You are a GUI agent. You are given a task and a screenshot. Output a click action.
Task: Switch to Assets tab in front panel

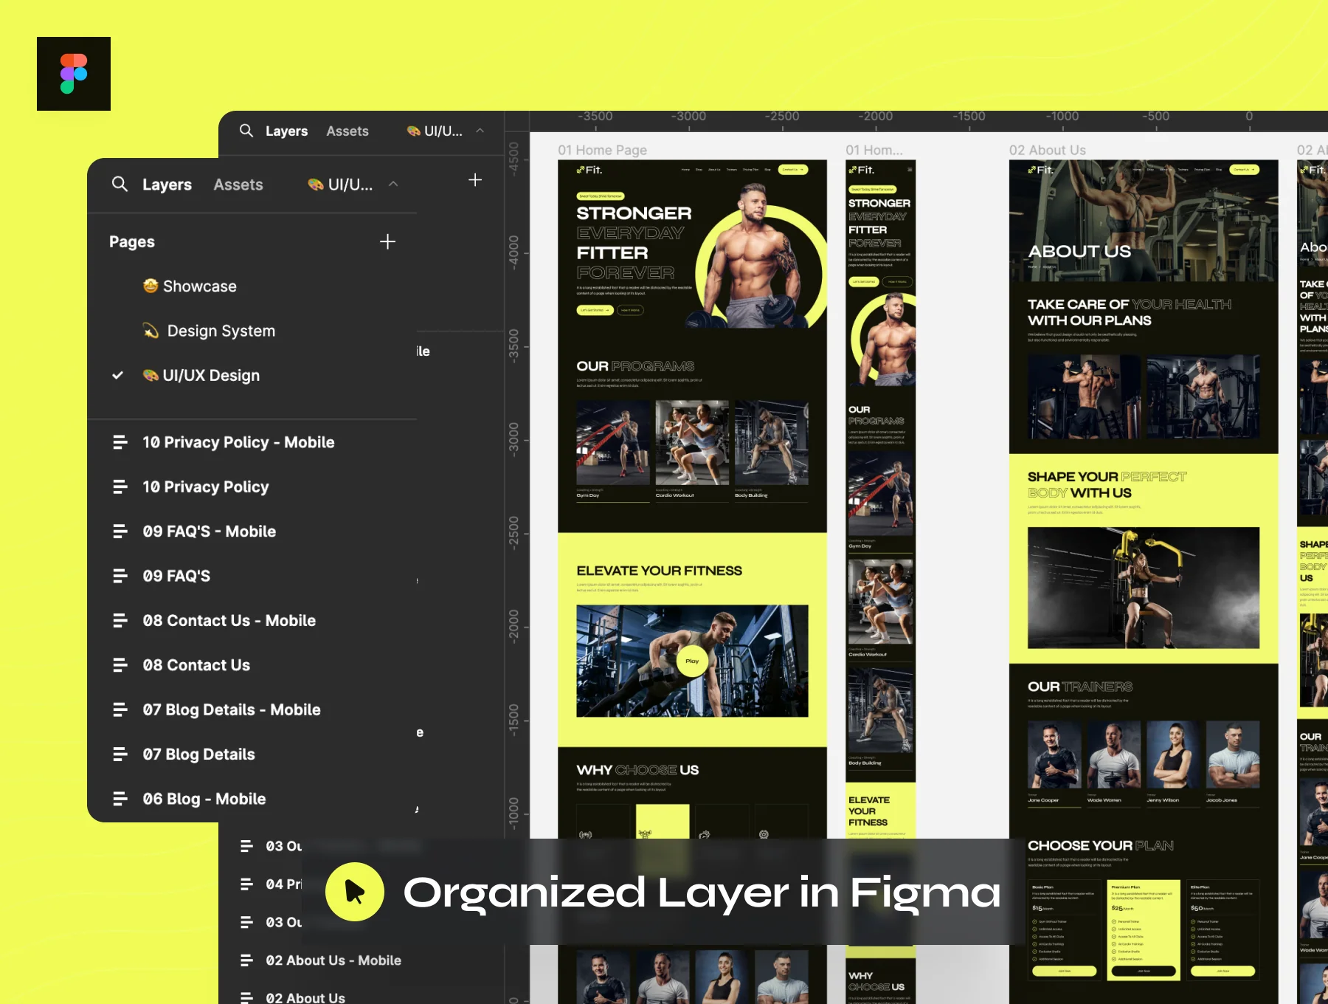[238, 185]
